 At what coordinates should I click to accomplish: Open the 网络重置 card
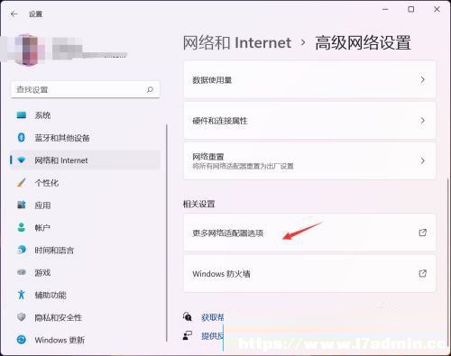tap(309, 161)
